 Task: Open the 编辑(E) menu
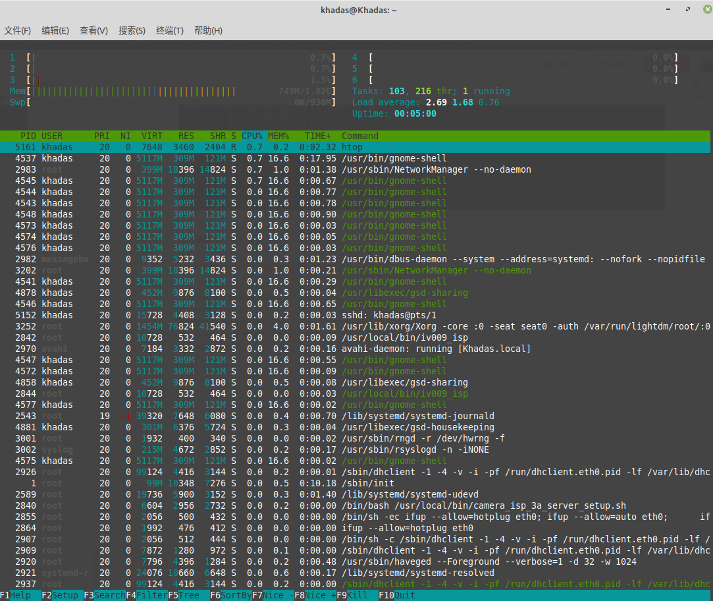coord(55,30)
